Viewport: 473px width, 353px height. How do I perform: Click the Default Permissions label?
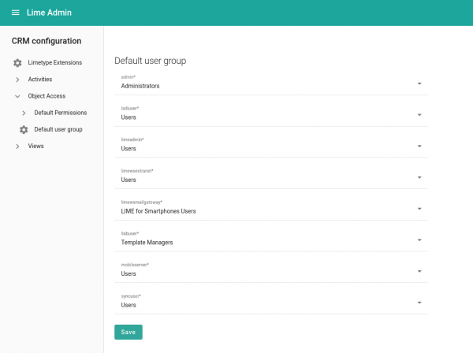(61, 113)
